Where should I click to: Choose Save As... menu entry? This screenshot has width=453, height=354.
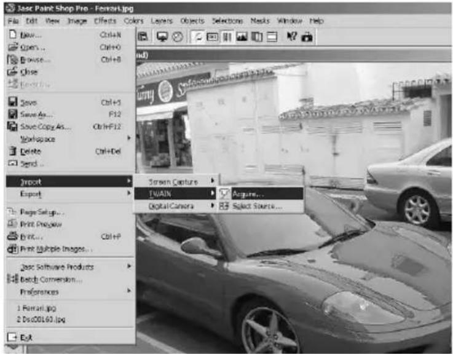click(x=69, y=114)
